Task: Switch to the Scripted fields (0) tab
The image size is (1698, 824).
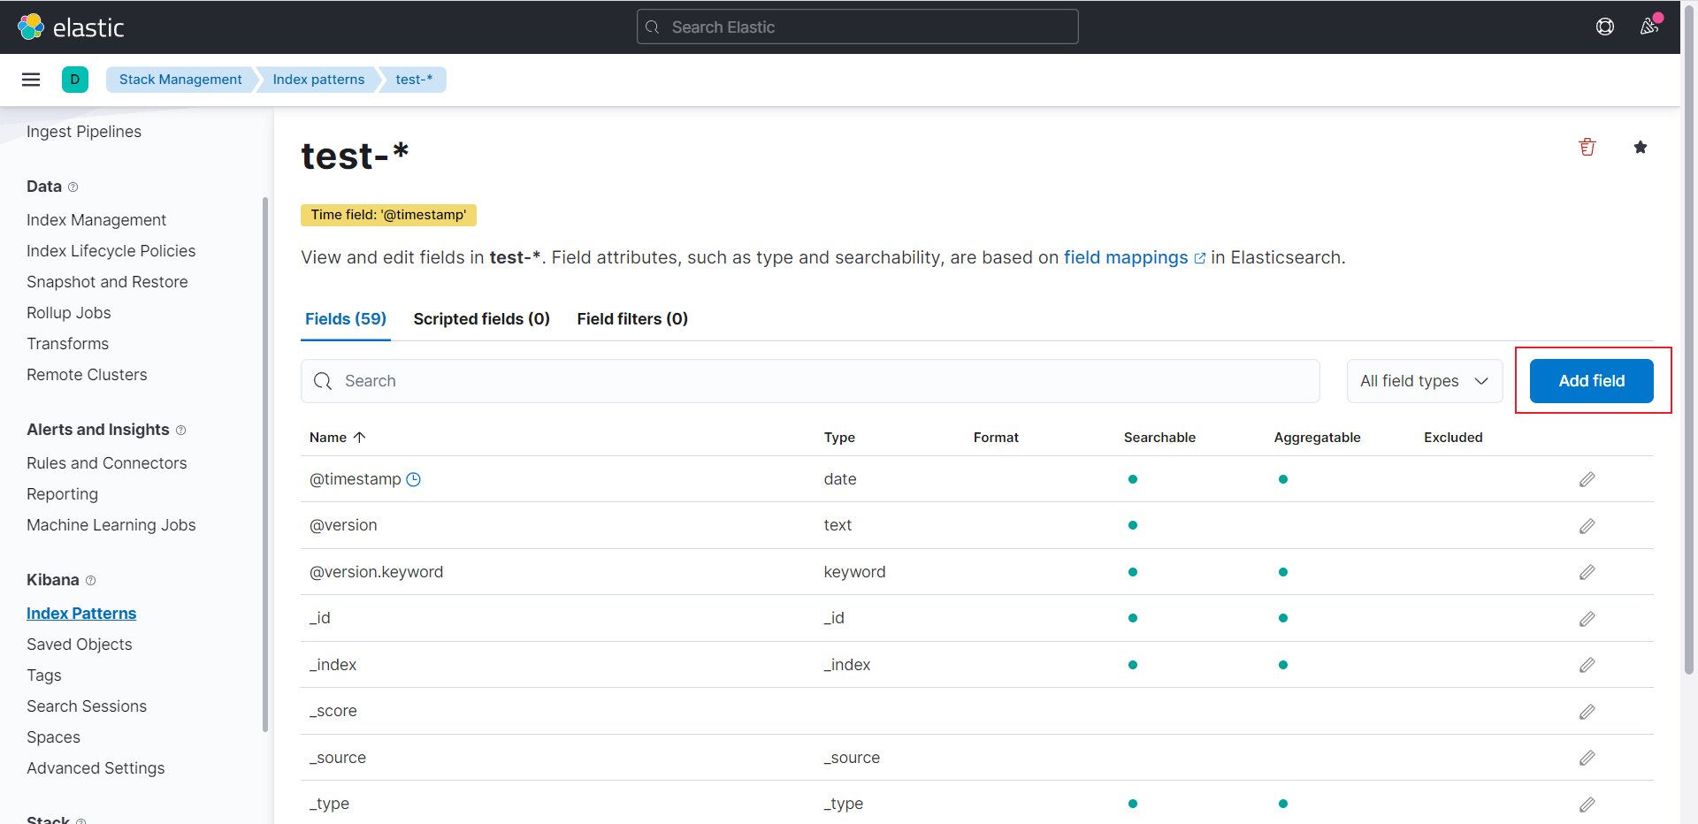Action: click(482, 319)
